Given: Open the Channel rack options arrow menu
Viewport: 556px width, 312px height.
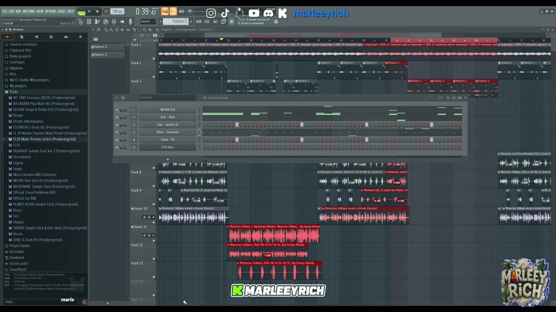Looking at the screenshot, I should (x=116, y=98).
